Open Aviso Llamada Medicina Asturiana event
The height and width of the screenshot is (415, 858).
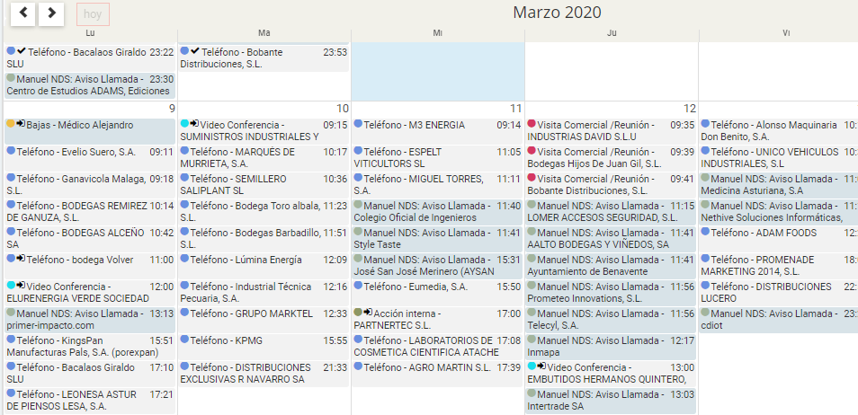pos(779,185)
